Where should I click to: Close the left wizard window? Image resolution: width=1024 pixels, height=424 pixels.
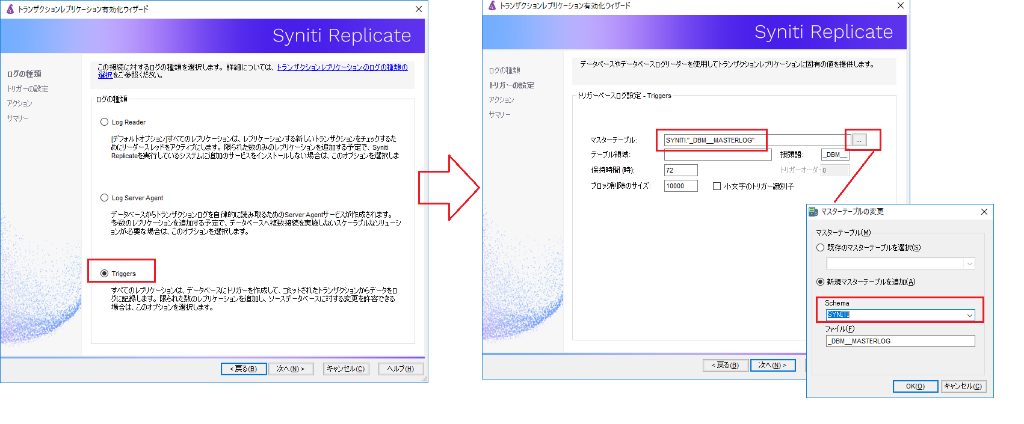tap(419, 9)
